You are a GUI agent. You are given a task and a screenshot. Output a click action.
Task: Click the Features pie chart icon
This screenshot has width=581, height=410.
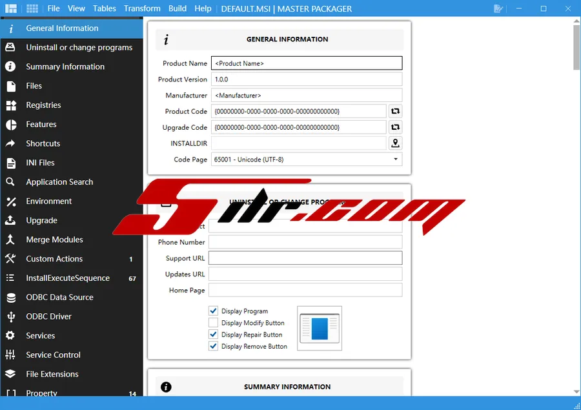11,125
